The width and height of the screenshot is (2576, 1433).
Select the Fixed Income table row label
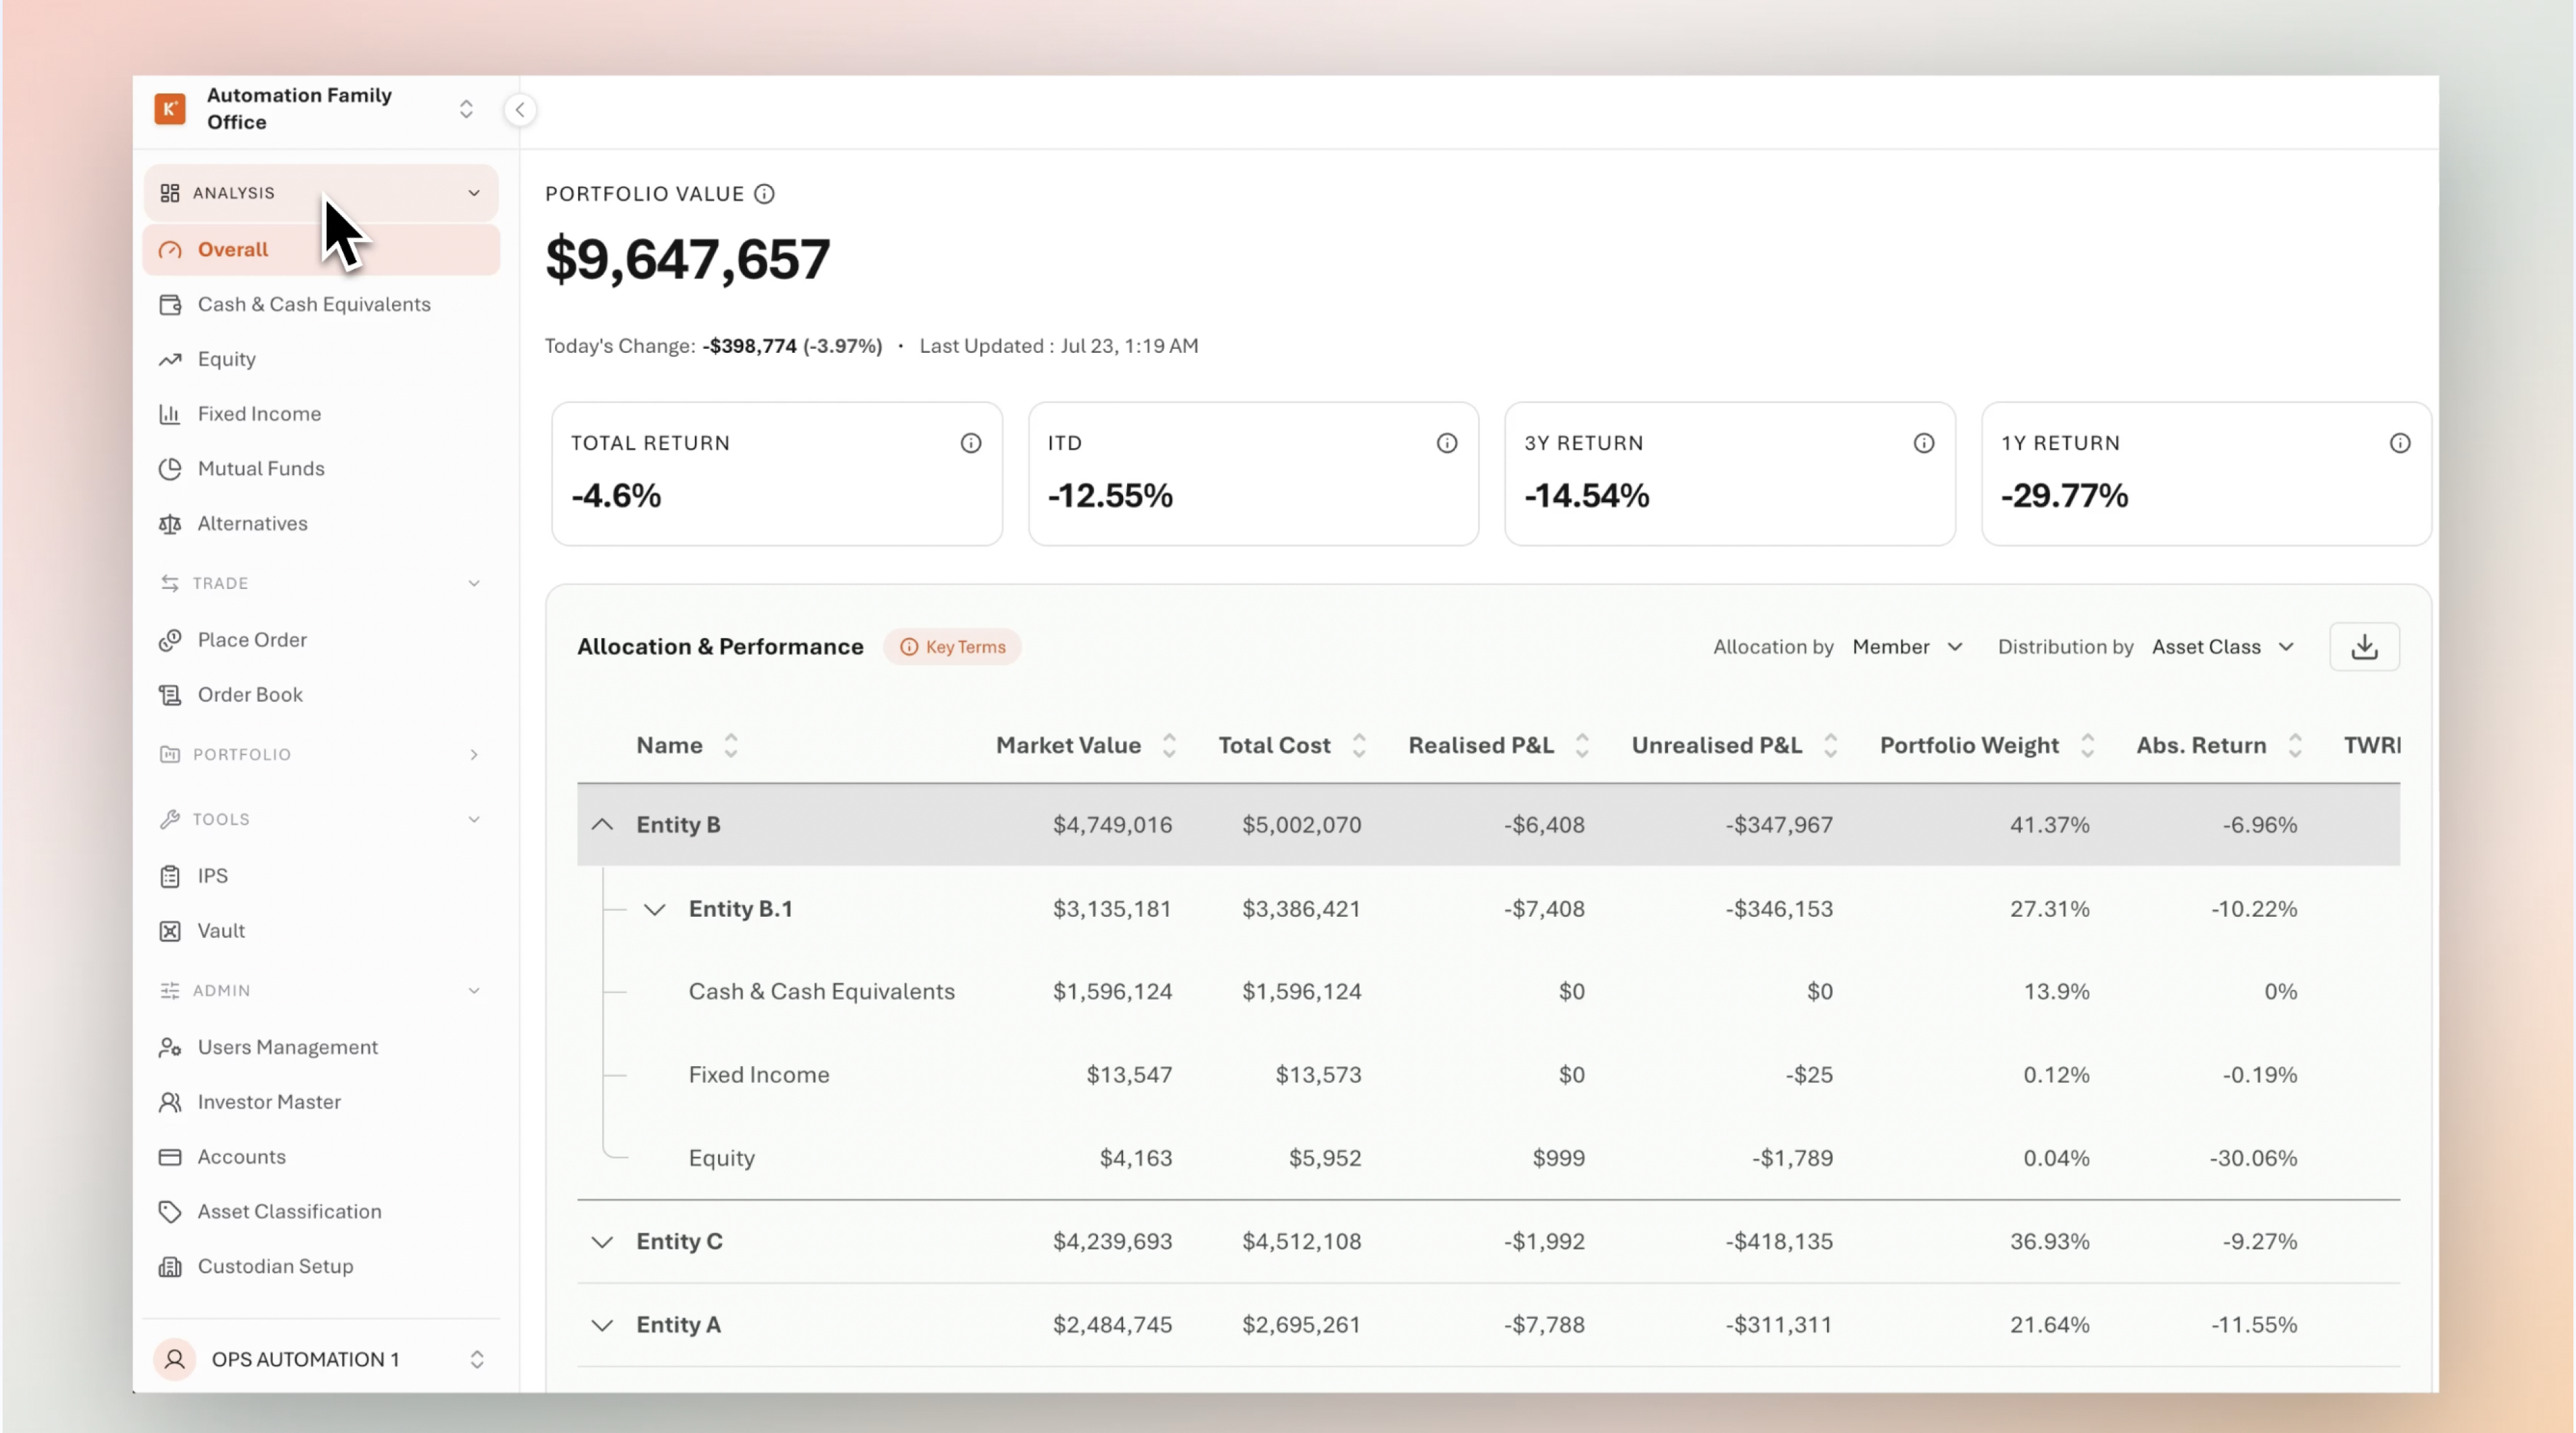759,1075
